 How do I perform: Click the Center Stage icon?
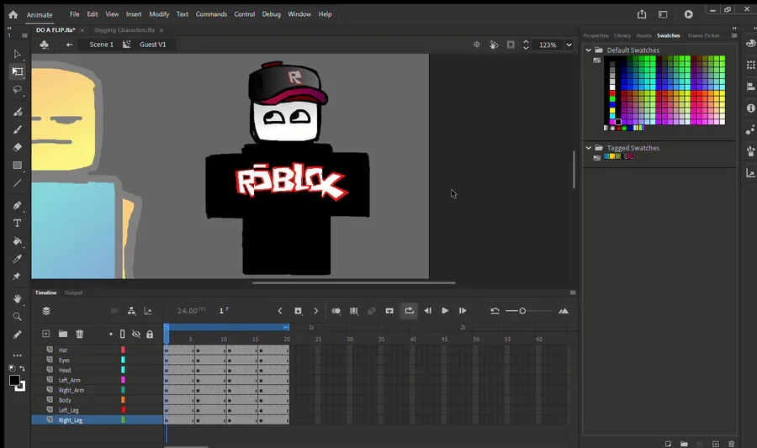point(477,45)
